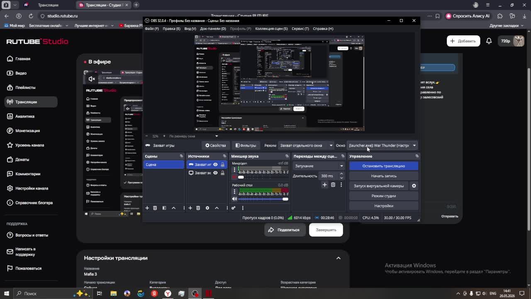Add a new scene transition with plus

pos(324,185)
